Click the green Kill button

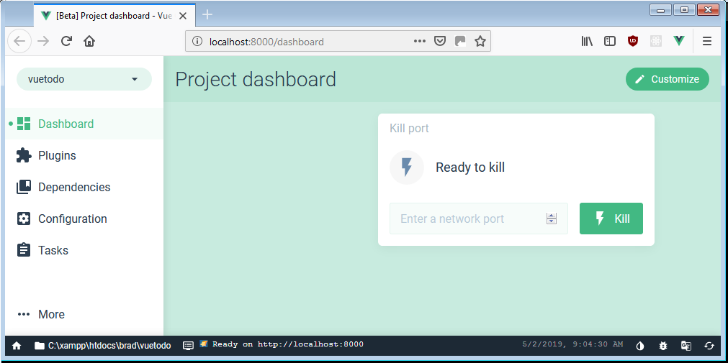point(611,219)
